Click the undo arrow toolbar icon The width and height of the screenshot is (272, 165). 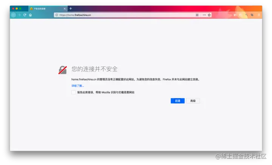(x=246, y=15)
